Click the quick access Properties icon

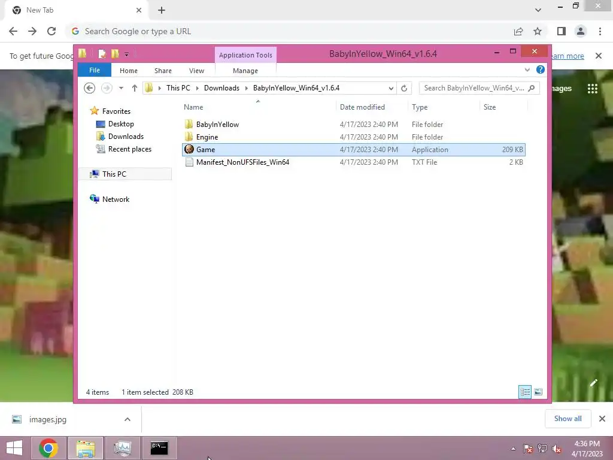point(102,53)
